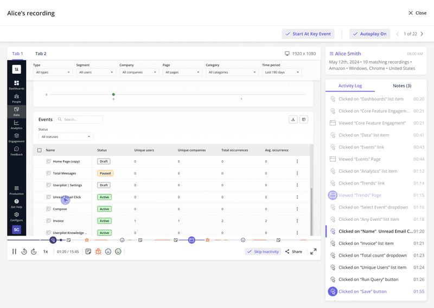Click the Events search field

coord(81,120)
